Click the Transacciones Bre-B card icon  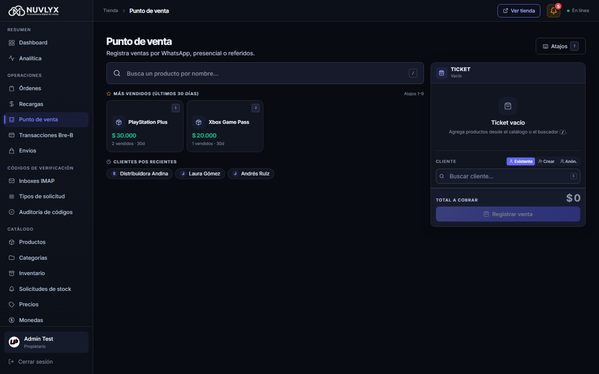pos(12,135)
